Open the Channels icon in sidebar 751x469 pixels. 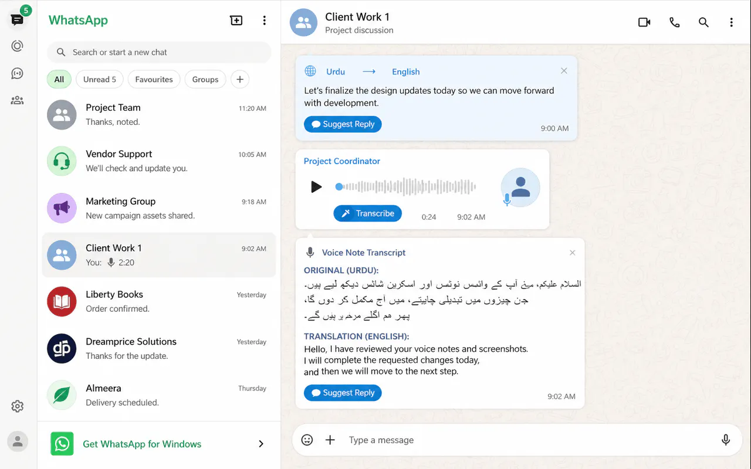coord(18,73)
